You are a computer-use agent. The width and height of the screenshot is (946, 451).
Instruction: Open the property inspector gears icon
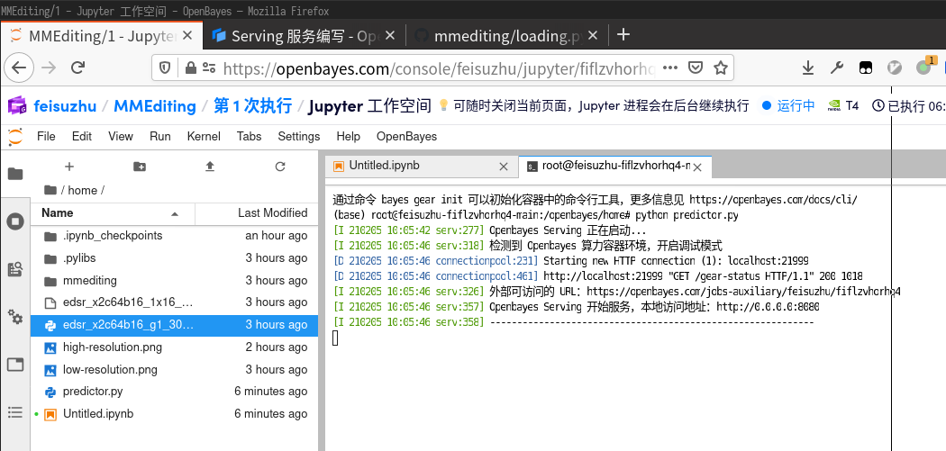[15, 317]
